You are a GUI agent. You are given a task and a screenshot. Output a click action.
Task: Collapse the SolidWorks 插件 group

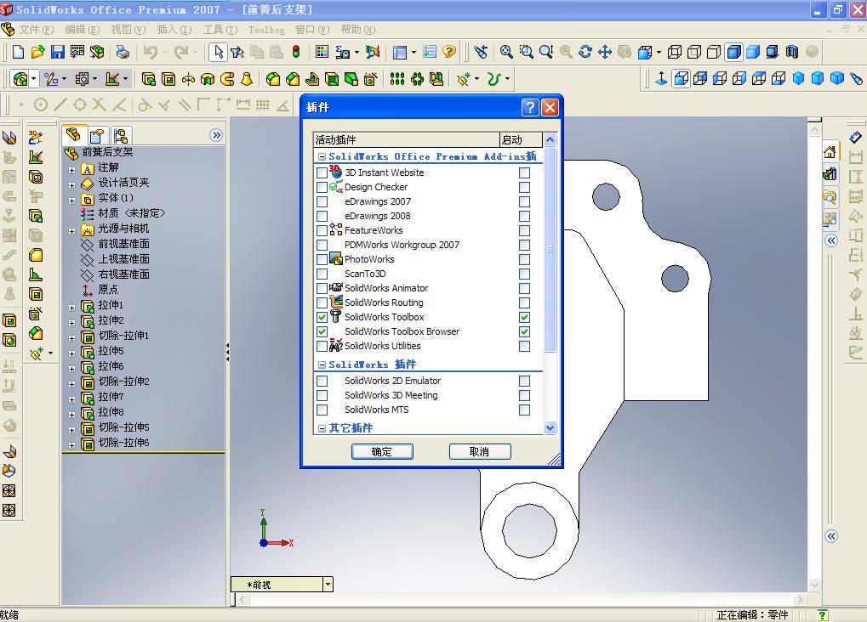(x=322, y=365)
